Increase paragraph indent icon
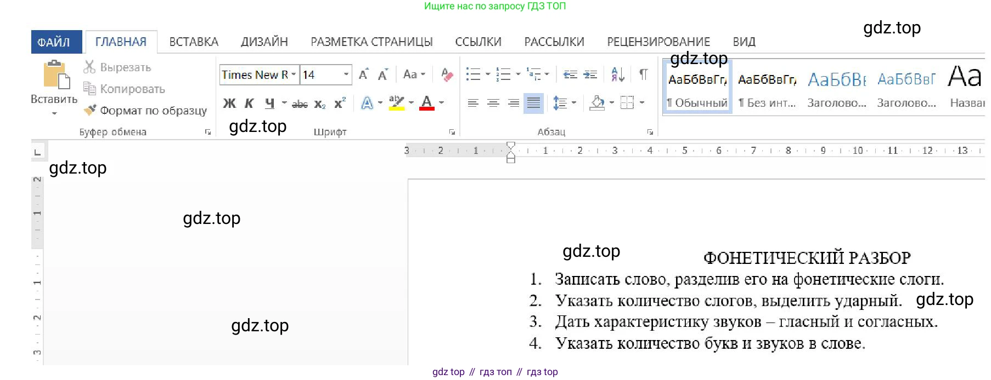This screenshot has width=991, height=380. (590, 74)
